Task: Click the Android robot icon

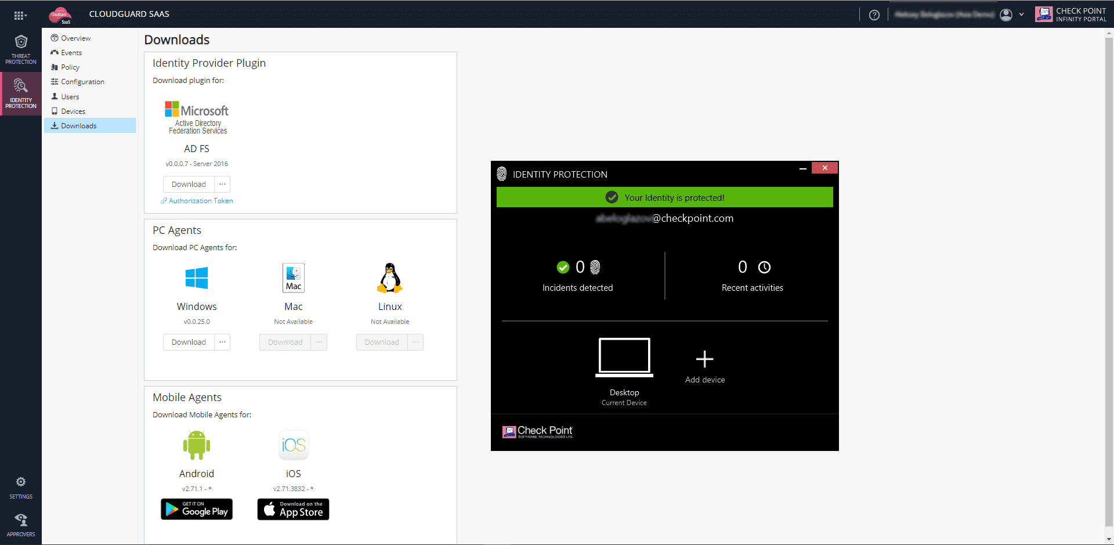Action: click(197, 445)
